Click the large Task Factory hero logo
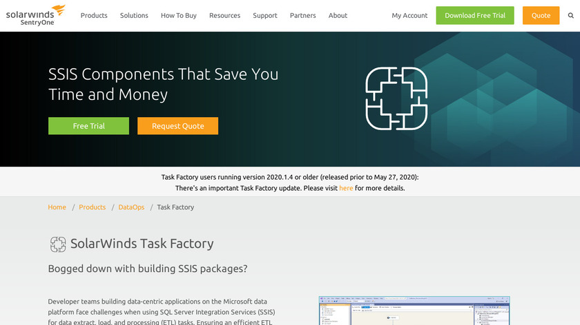This screenshot has width=580, height=325. [396, 98]
